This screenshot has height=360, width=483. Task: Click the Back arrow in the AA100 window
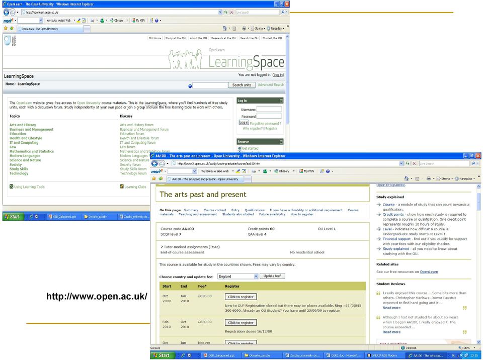click(x=154, y=163)
